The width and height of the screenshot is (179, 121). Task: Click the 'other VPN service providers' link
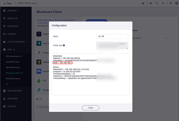coord(60,20)
